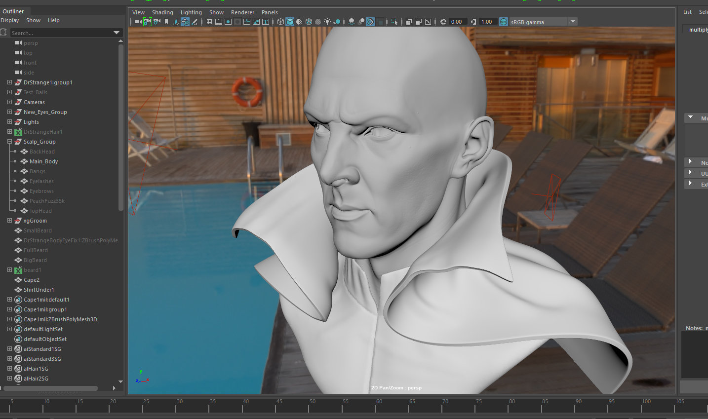Expand the New_Eyes_Group node

[x=9, y=112]
